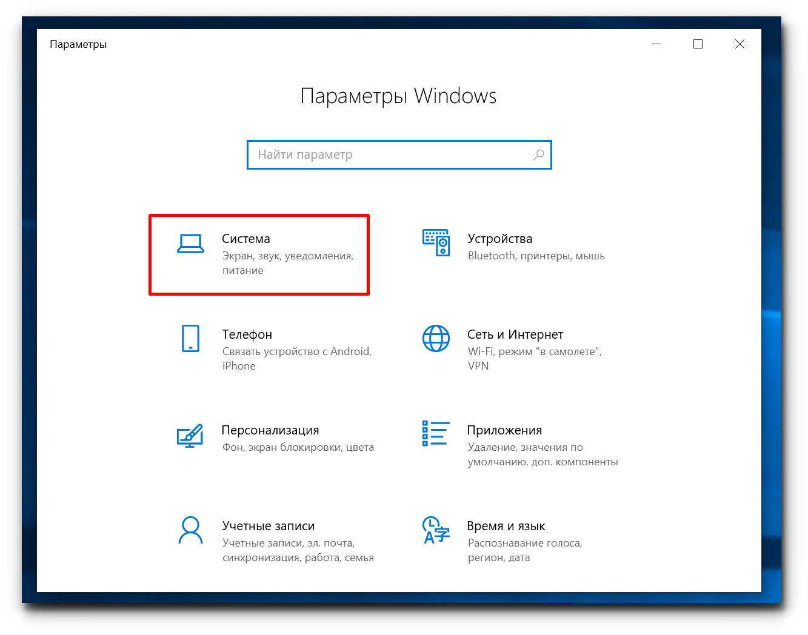Open the Система laptop icon

pos(190,243)
